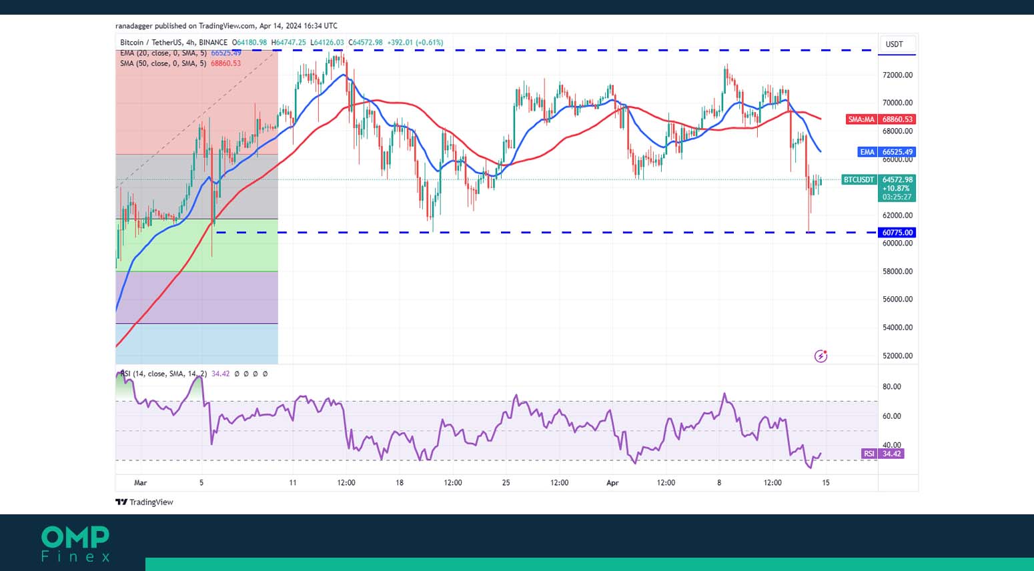Select the Bitcoin / TetherUS, 4h, BINANCE title
Image resolution: width=1034 pixels, height=571 pixels.
click(173, 43)
